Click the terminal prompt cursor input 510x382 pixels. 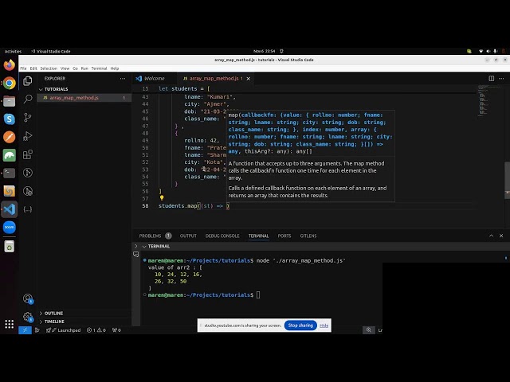pos(258,295)
